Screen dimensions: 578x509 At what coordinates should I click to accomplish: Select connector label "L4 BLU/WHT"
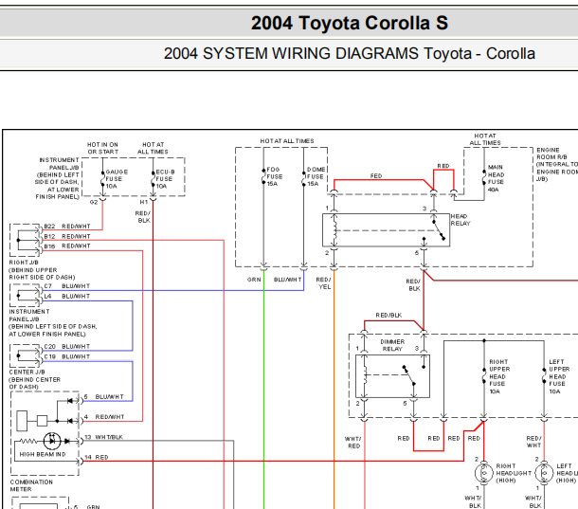67,296
